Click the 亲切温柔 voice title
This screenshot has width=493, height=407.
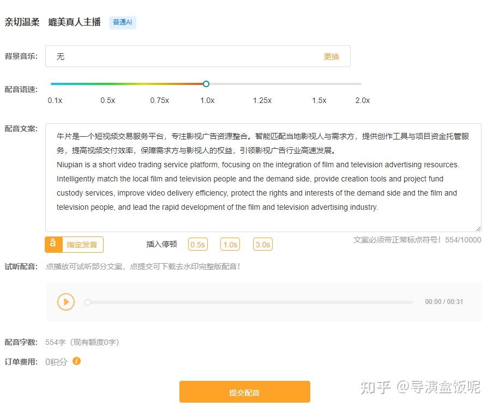click(22, 22)
